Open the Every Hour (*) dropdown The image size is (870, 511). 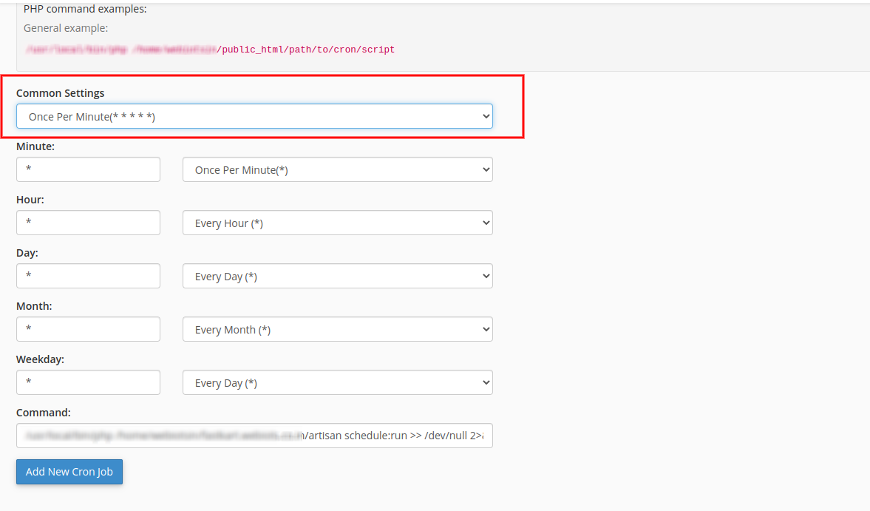[x=337, y=223]
